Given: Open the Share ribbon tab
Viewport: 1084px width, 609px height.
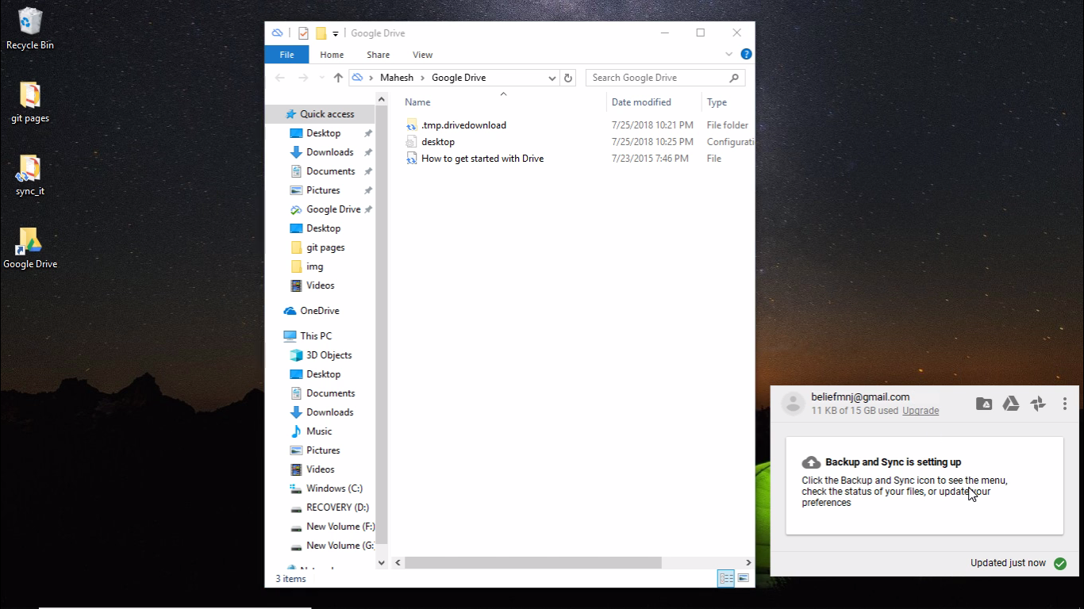Looking at the screenshot, I should 378,54.
